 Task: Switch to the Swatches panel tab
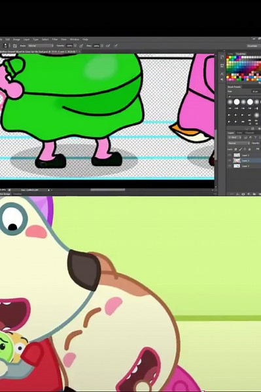pos(241,54)
